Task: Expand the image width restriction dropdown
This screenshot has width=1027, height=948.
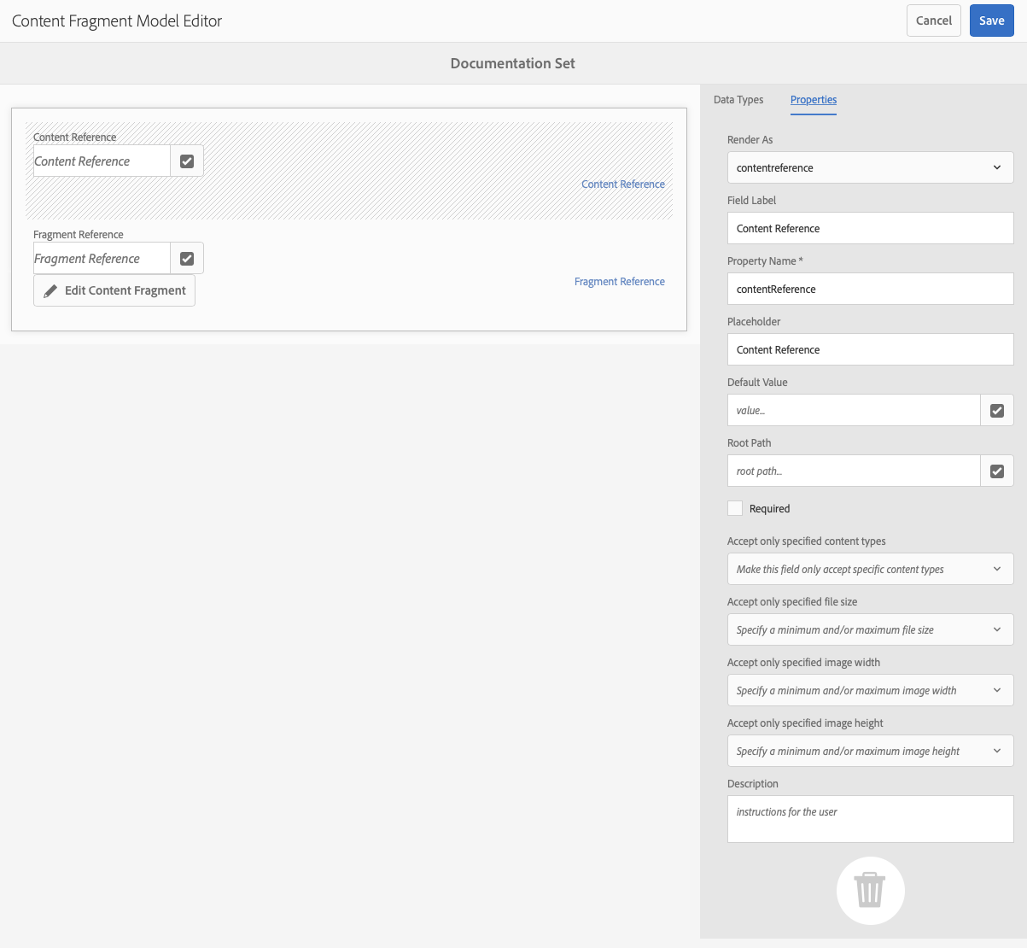Action: 870,690
